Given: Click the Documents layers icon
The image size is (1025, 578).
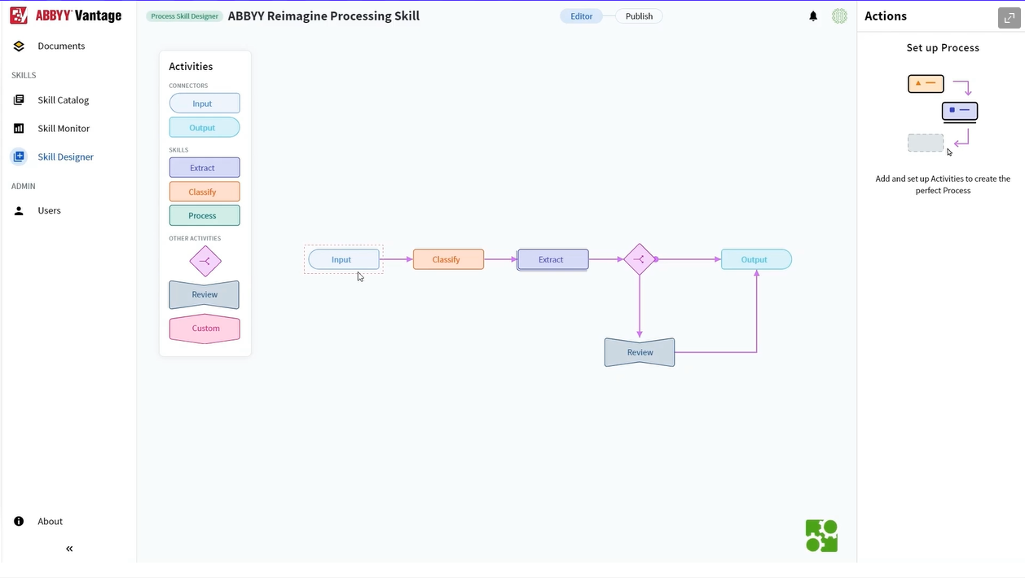Looking at the screenshot, I should [19, 46].
